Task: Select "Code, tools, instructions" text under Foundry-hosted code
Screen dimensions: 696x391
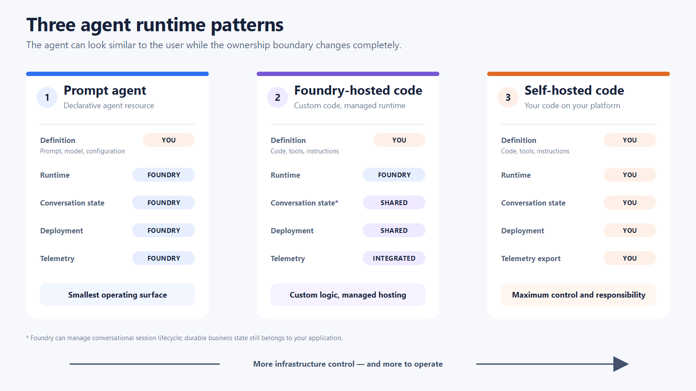Action: (x=304, y=151)
